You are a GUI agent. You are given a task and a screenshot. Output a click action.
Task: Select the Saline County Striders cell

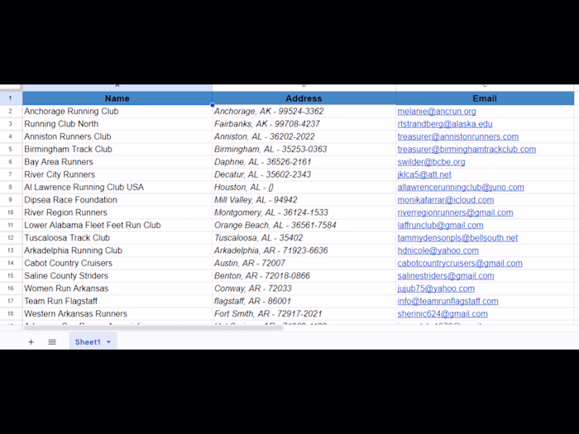117,275
